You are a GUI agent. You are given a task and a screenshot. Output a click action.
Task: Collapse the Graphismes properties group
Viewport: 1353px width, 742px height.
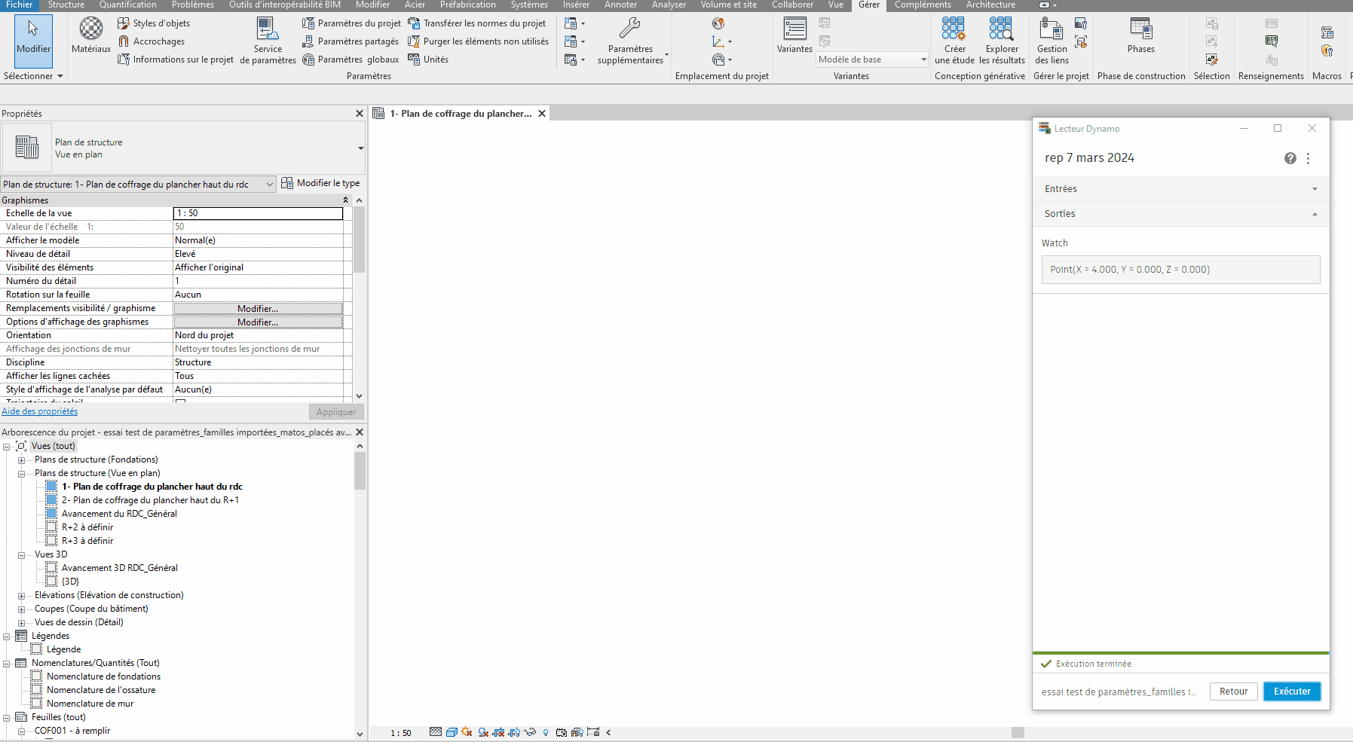click(345, 200)
